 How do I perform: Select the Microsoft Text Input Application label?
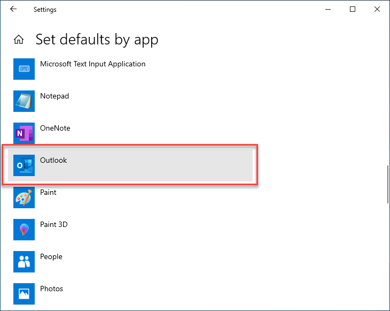pyautogui.click(x=93, y=64)
